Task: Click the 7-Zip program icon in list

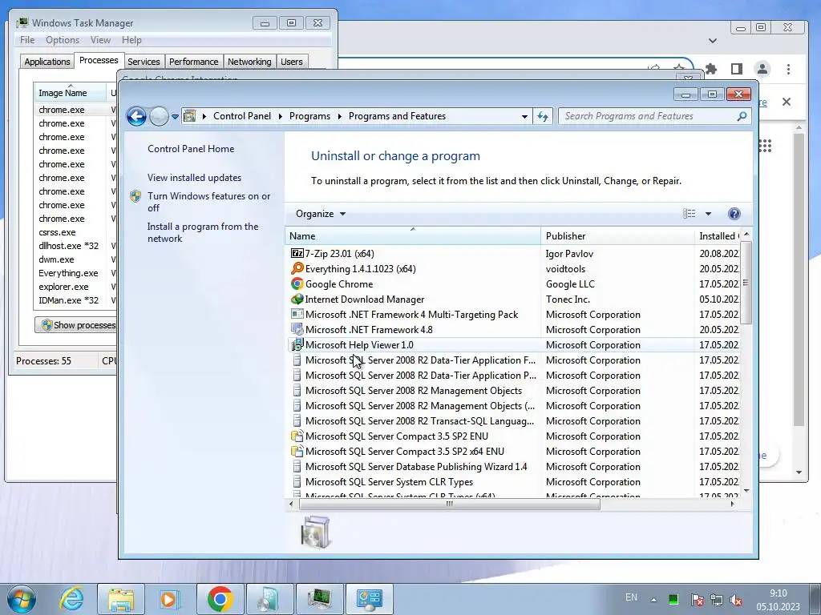Action: 297,254
